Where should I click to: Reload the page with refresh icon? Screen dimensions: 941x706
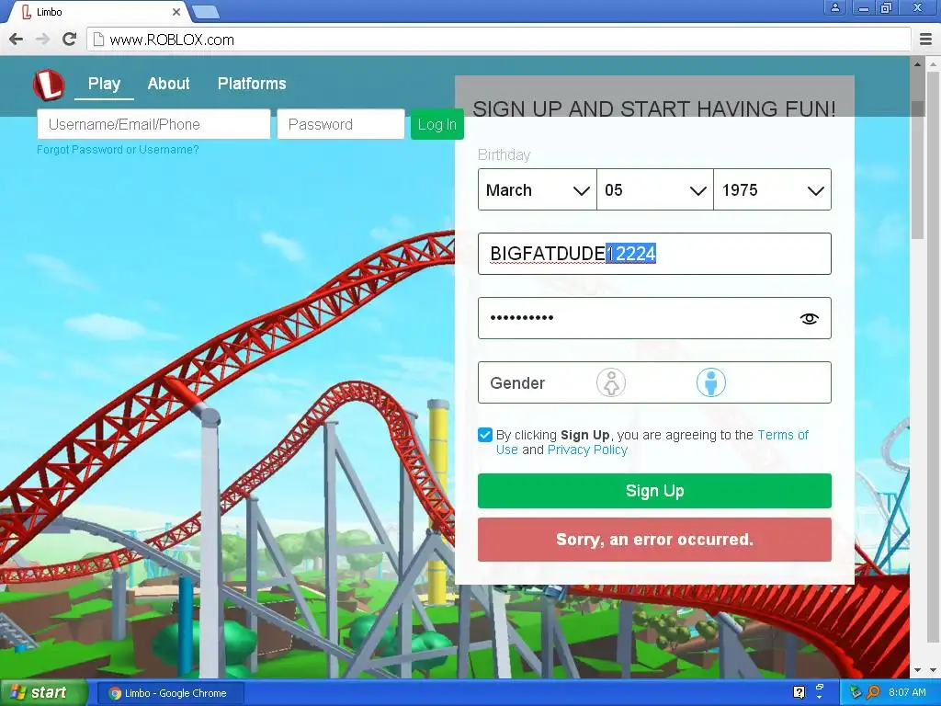70,40
